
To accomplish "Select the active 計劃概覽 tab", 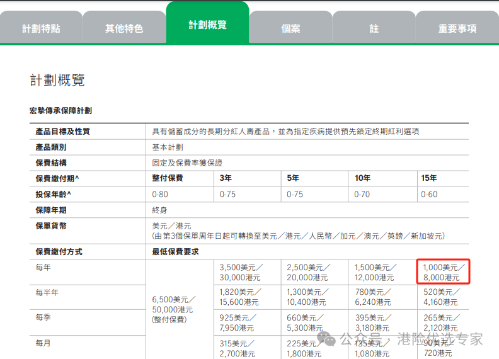I will tap(207, 23).
